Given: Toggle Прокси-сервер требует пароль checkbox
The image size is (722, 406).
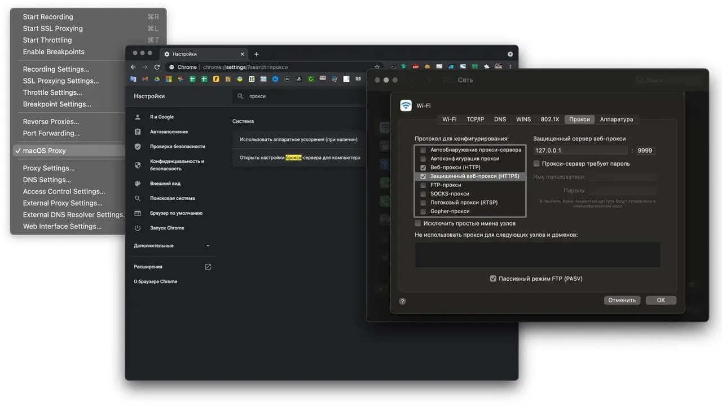Looking at the screenshot, I should pos(536,164).
